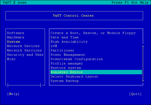151x105 pixels.
Task: Click the module list vertical scrollbar
Action: pyautogui.click(x=143, y=63)
